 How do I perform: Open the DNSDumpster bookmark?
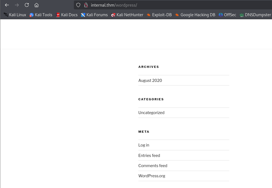click(x=255, y=15)
